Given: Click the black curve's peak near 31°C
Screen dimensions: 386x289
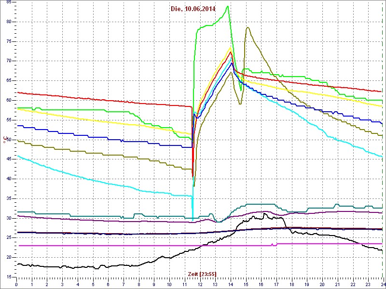Looking at the screenshot, I should pyautogui.click(x=264, y=213).
